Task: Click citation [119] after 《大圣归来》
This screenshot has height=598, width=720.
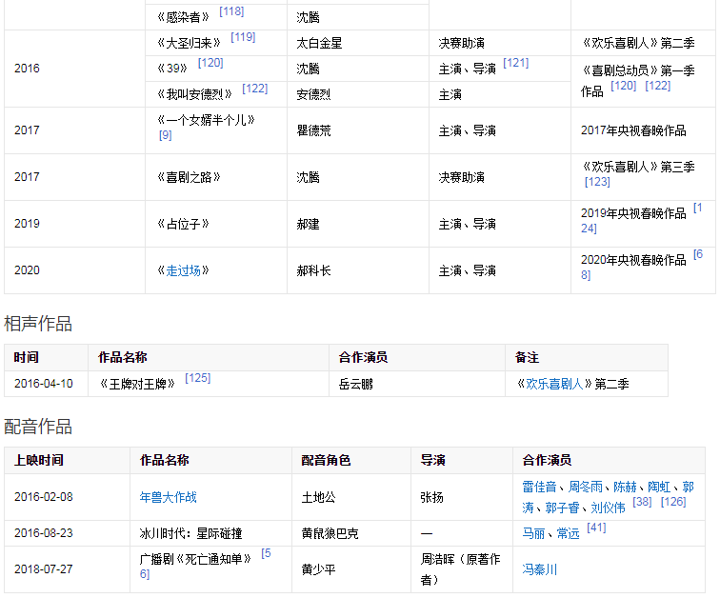Action: (243, 37)
